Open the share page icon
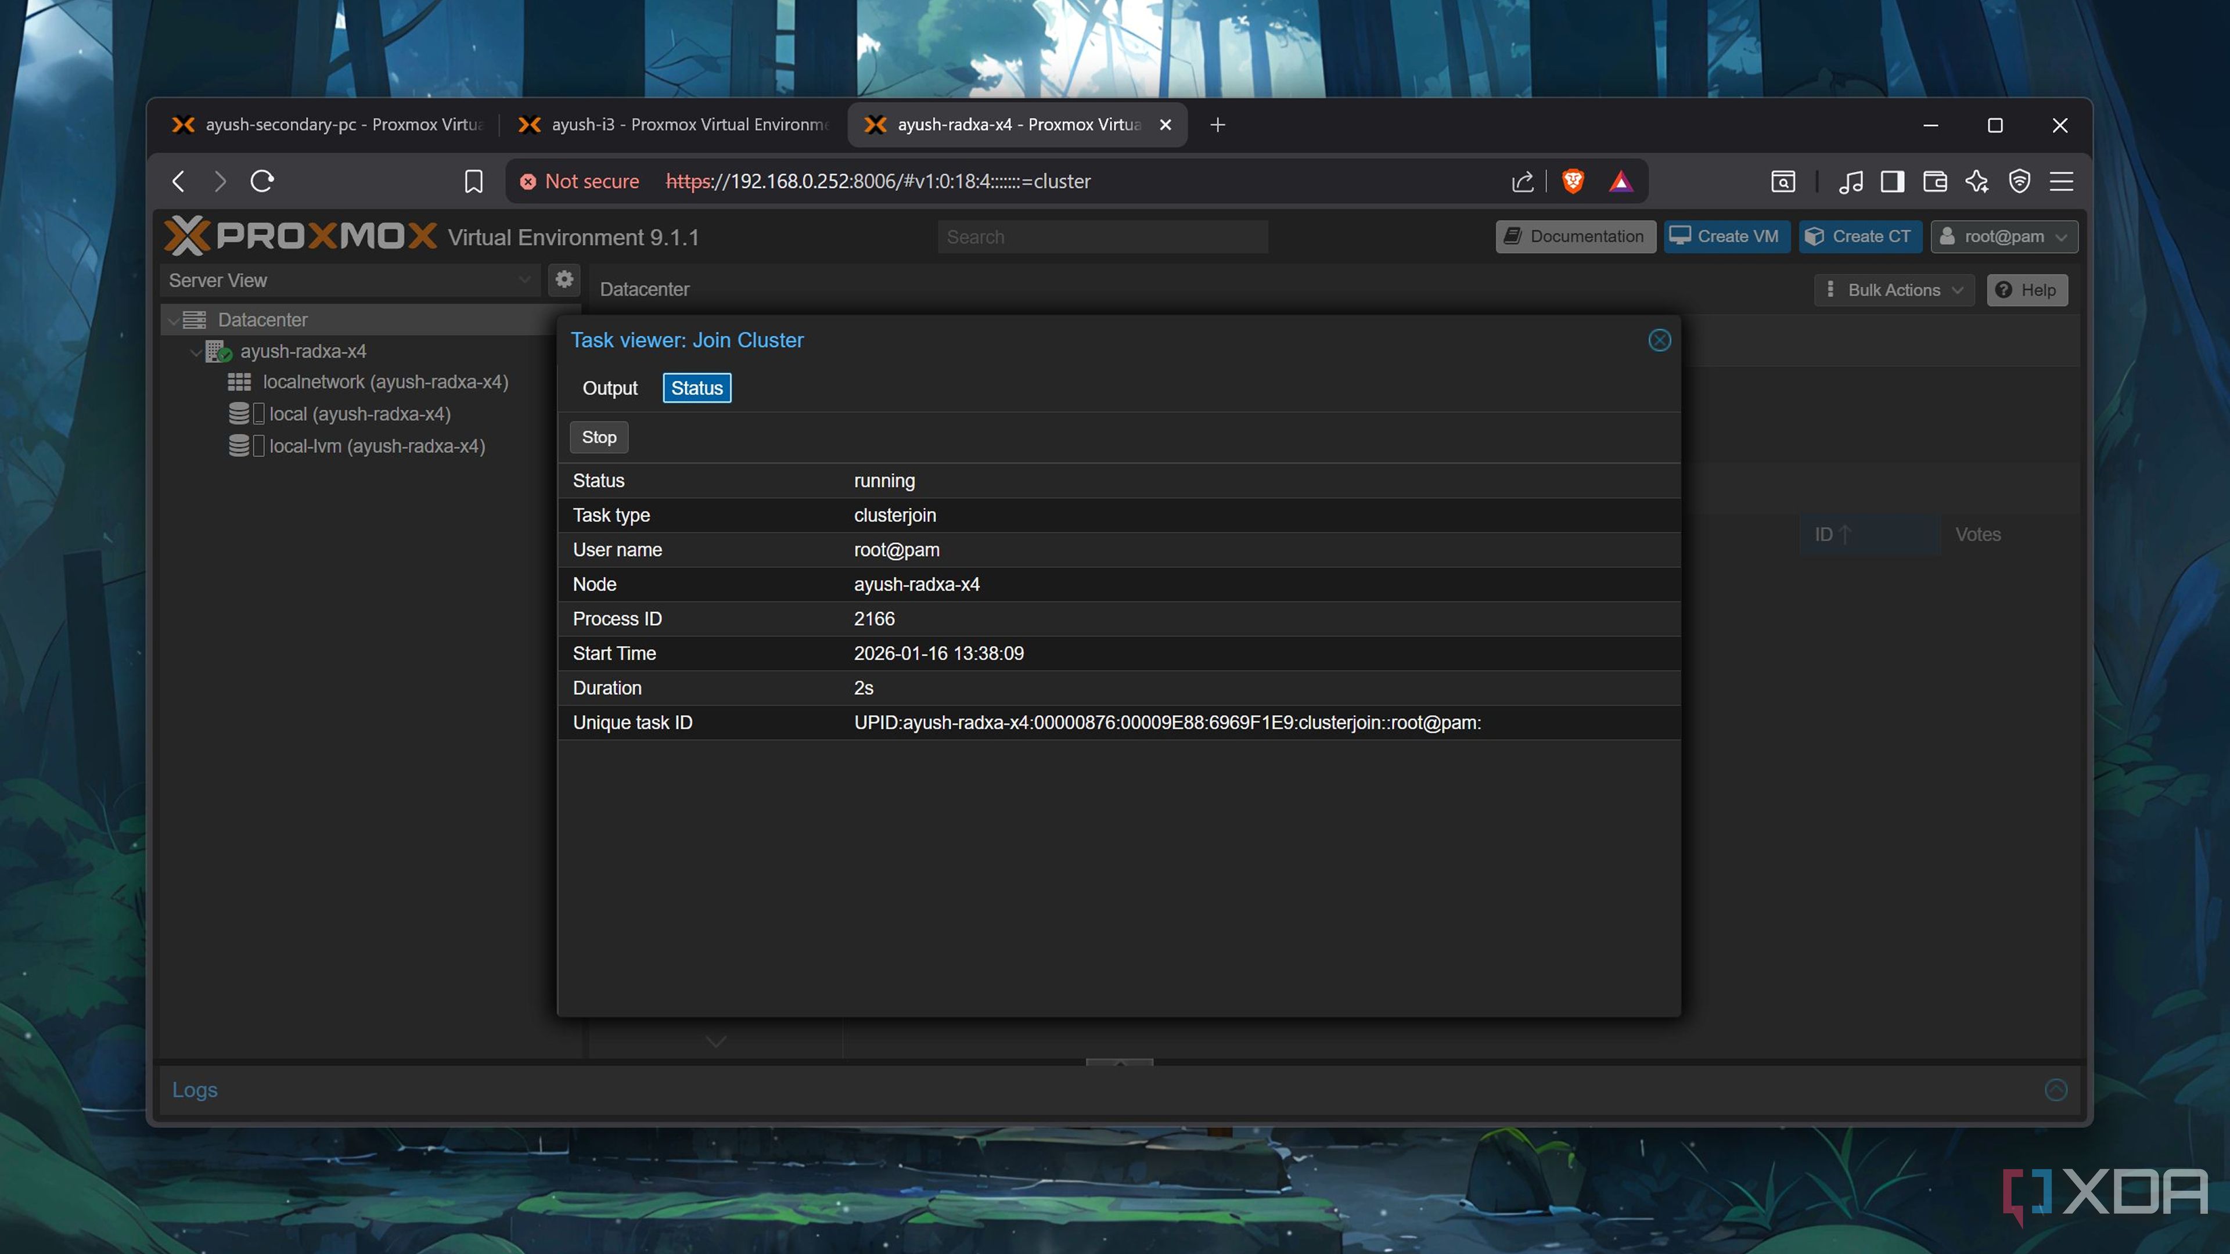2230x1254 pixels. [1523, 181]
